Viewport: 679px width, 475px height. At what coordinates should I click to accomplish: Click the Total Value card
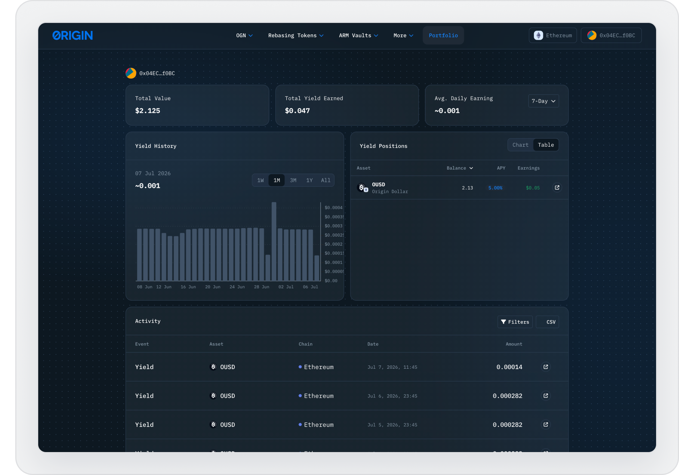[197, 105]
